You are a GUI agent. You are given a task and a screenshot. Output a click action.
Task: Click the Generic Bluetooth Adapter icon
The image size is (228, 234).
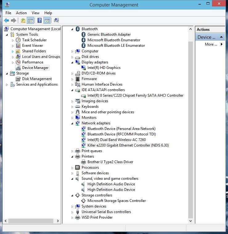83,34
